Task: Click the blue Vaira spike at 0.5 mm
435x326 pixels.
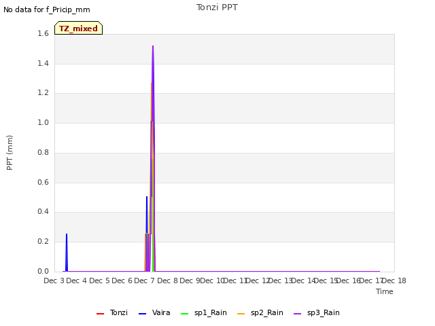Action: point(147,213)
